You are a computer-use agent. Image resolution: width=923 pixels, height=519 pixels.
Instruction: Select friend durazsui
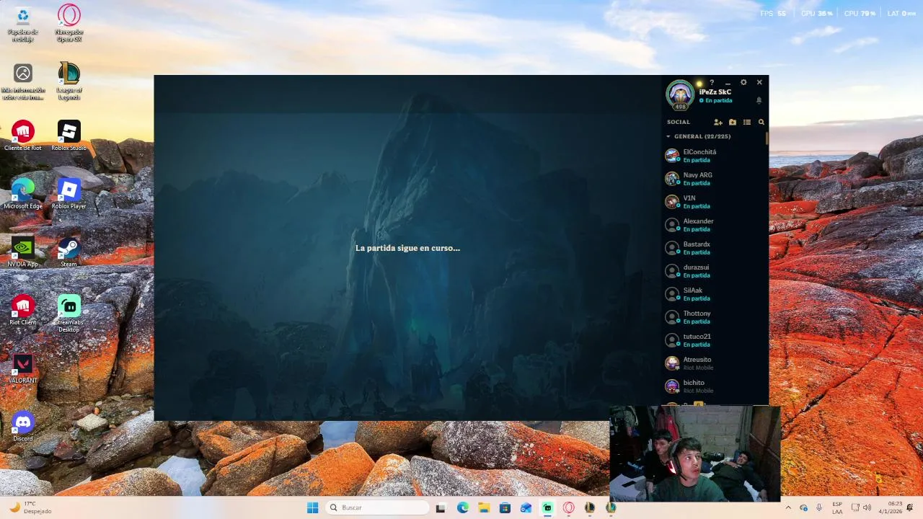pyautogui.click(x=714, y=271)
